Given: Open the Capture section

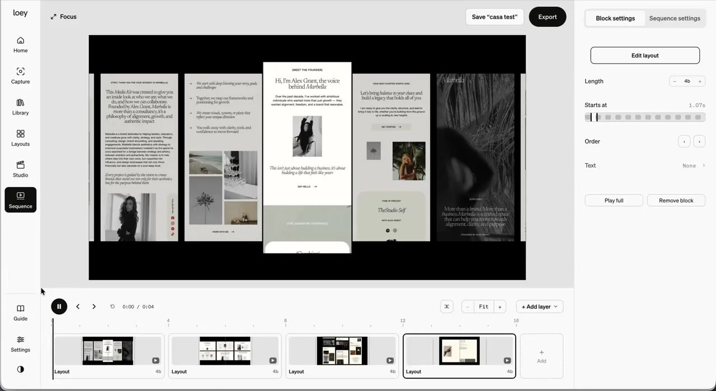Looking at the screenshot, I should [x=20, y=76].
